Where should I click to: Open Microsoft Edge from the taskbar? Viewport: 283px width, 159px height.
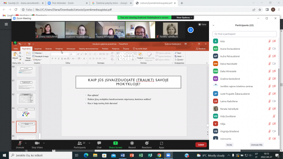[x=86, y=155]
